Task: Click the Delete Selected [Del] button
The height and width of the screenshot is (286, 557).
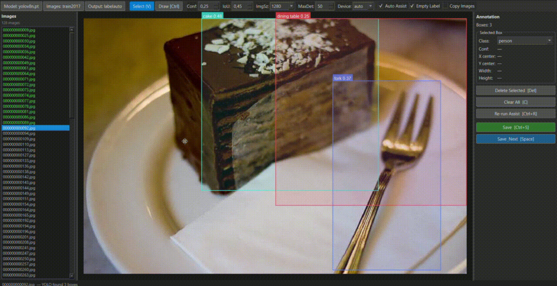Action: click(x=516, y=90)
